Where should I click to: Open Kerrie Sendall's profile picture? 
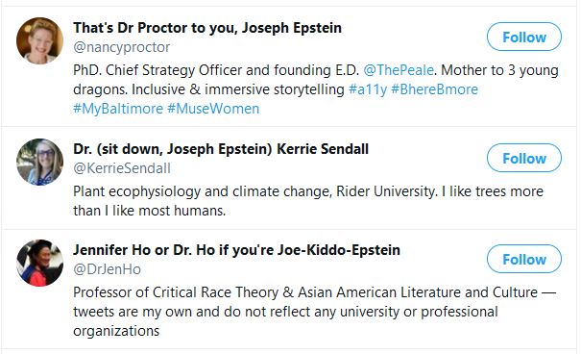[39, 162]
